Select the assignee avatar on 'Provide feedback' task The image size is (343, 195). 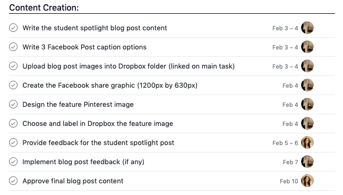[x=307, y=142]
